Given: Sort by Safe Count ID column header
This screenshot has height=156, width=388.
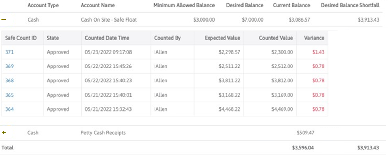Looking at the screenshot, I should point(21,38).
